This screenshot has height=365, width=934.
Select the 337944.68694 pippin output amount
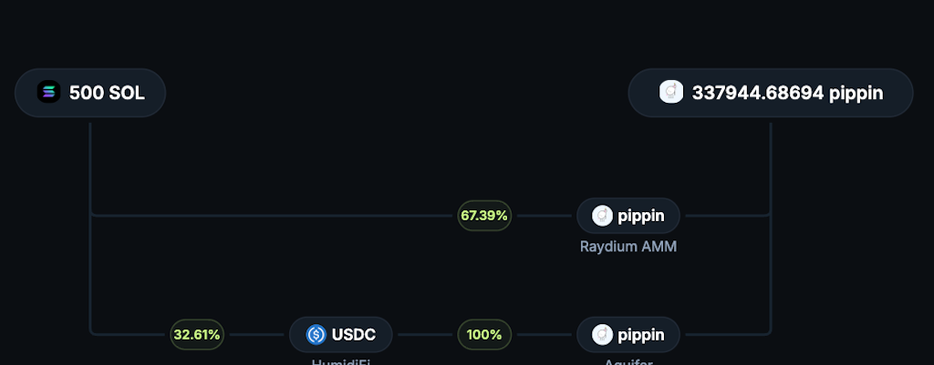click(x=787, y=93)
